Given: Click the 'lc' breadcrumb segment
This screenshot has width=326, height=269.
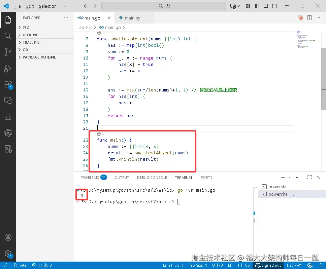Looking at the screenshot, I should tap(91, 27).
